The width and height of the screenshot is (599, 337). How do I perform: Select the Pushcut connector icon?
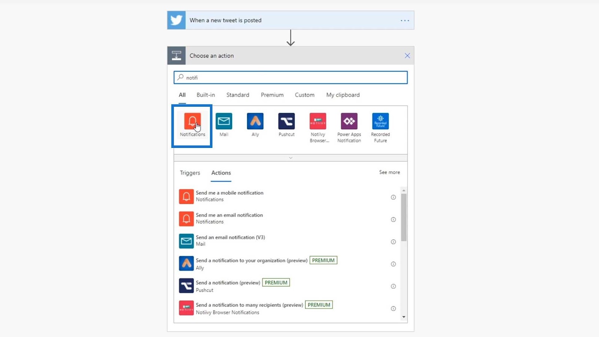tap(286, 121)
